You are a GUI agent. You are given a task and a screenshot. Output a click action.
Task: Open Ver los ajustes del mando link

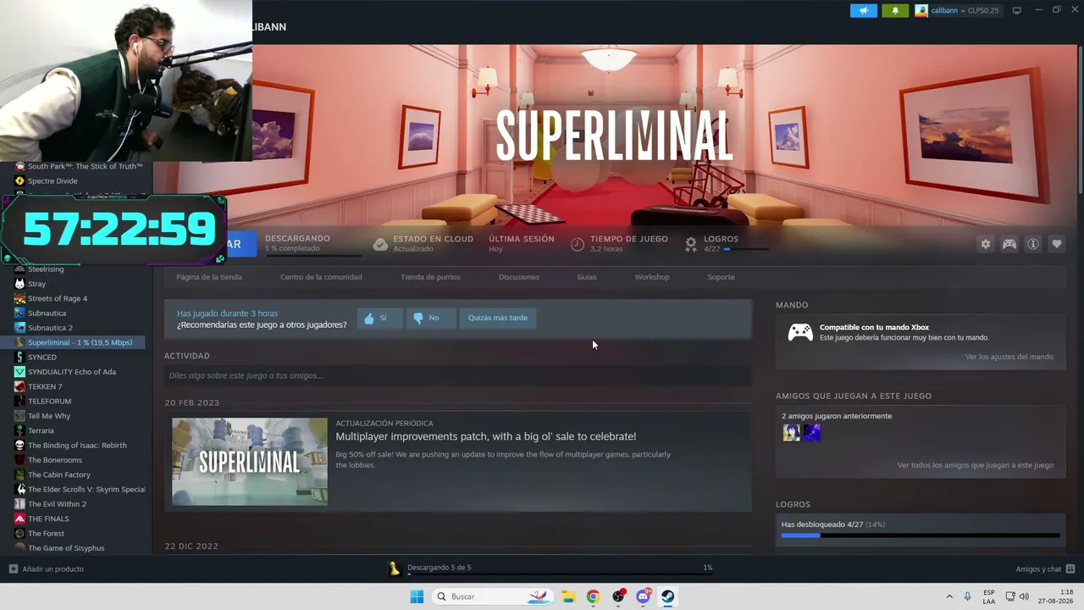[x=1009, y=357]
